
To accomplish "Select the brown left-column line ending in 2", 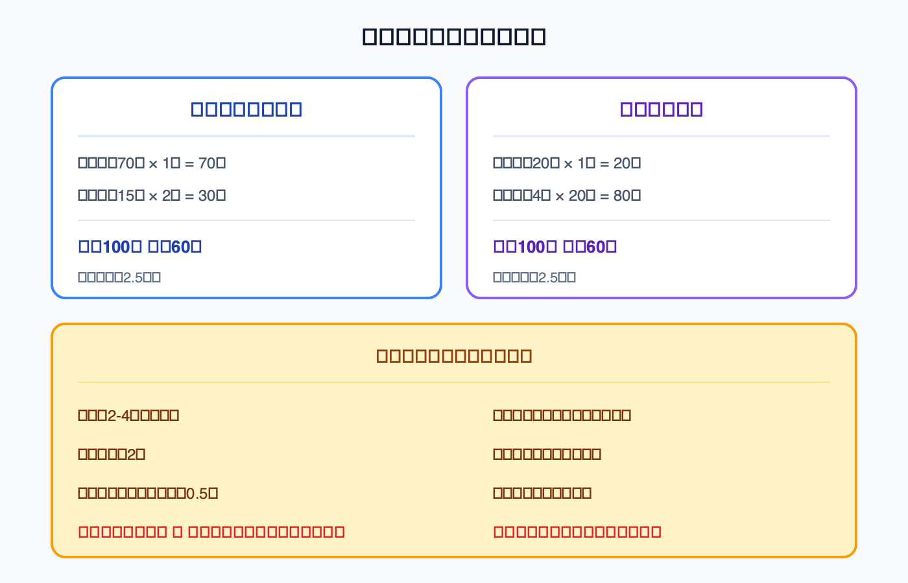I will click(x=112, y=454).
